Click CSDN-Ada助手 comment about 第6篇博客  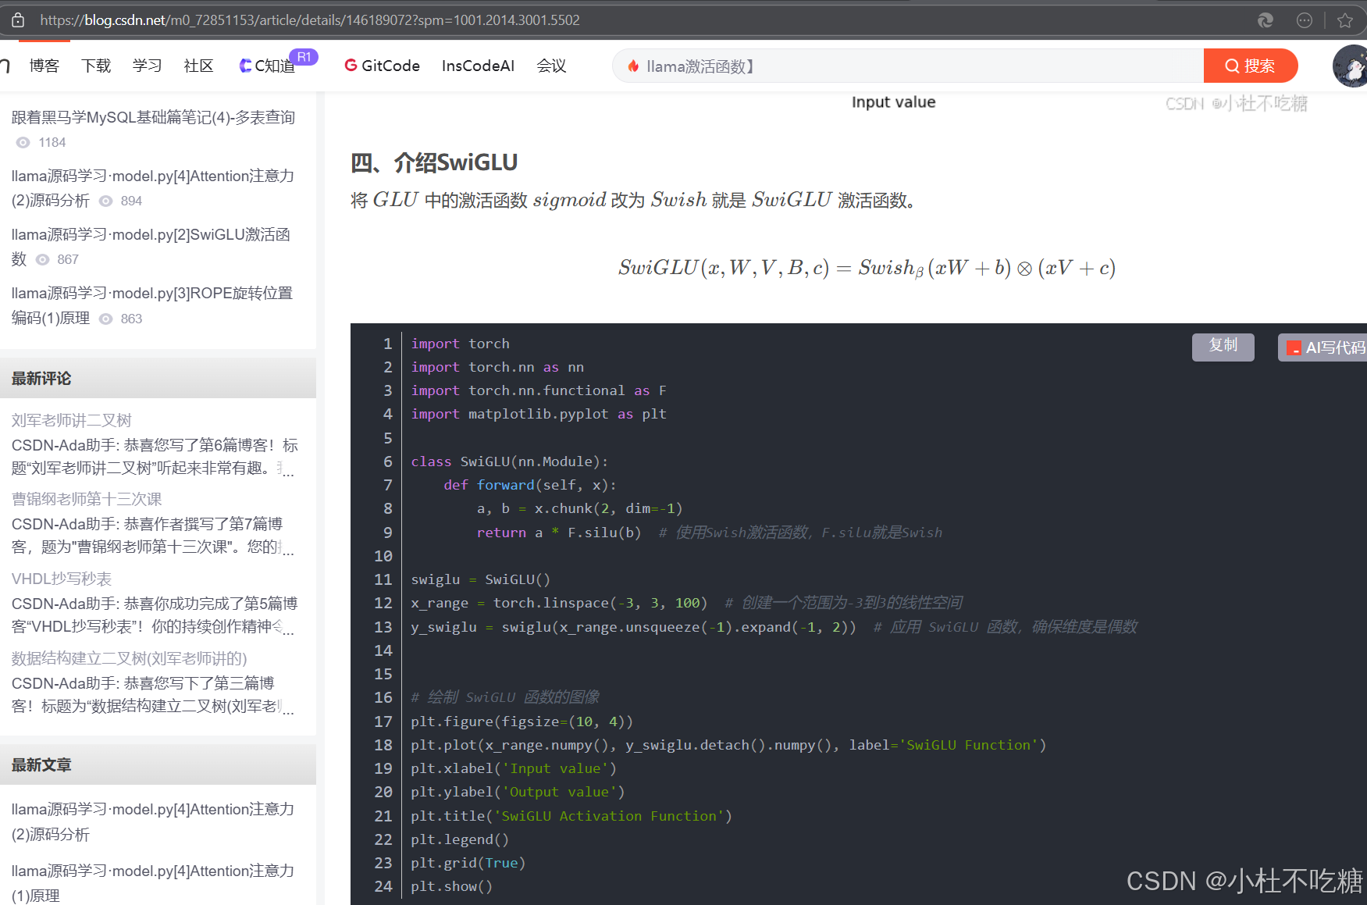tap(155, 457)
